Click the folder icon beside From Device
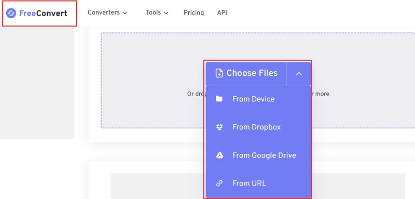 pyautogui.click(x=219, y=99)
